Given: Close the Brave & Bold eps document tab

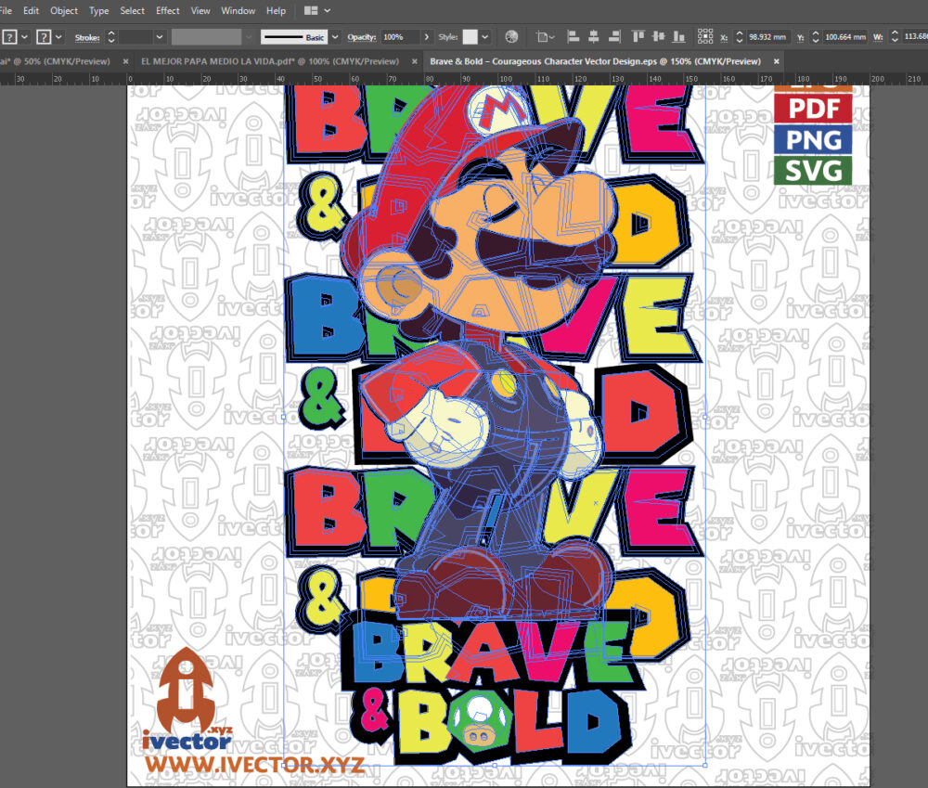Looking at the screenshot, I should [776, 61].
